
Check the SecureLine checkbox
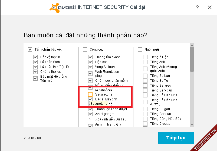click(90, 94)
